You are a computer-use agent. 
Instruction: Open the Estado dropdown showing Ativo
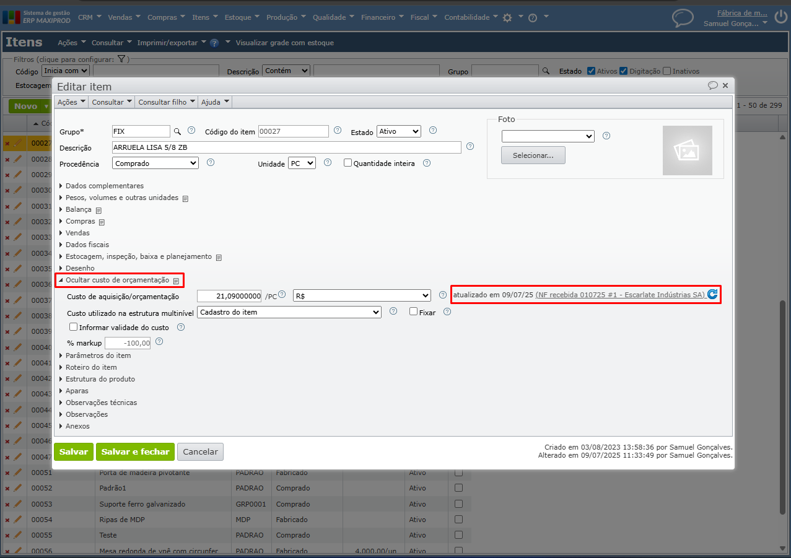[398, 131]
